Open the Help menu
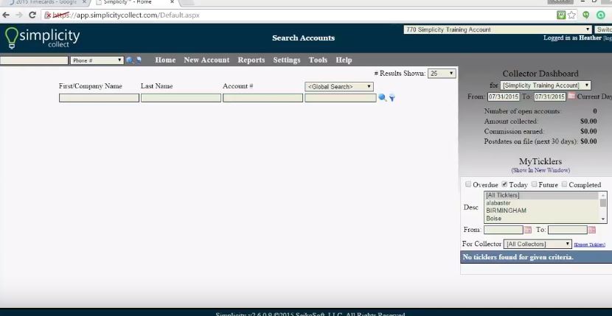Screen dimensions: 612x316 344,60
